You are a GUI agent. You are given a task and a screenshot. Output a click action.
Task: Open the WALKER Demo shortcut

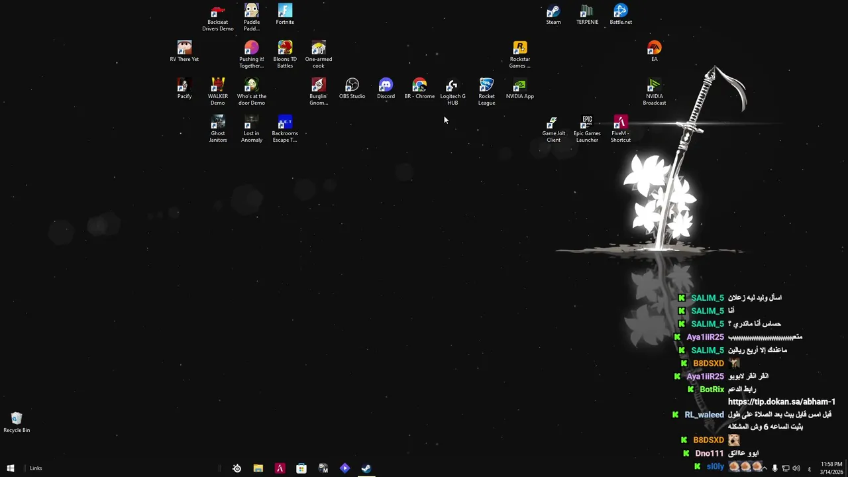[218, 92]
